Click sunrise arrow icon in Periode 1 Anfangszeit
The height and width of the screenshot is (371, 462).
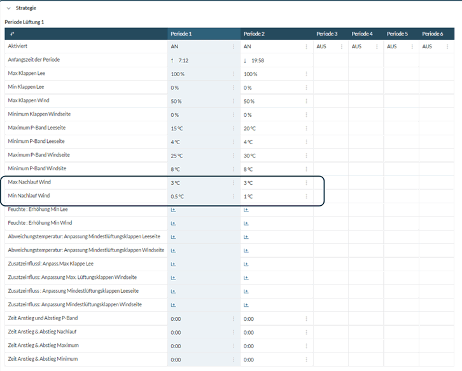coord(172,60)
